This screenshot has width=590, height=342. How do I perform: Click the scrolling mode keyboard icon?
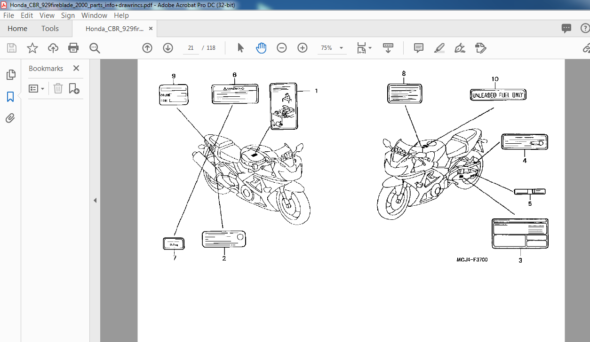388,48
